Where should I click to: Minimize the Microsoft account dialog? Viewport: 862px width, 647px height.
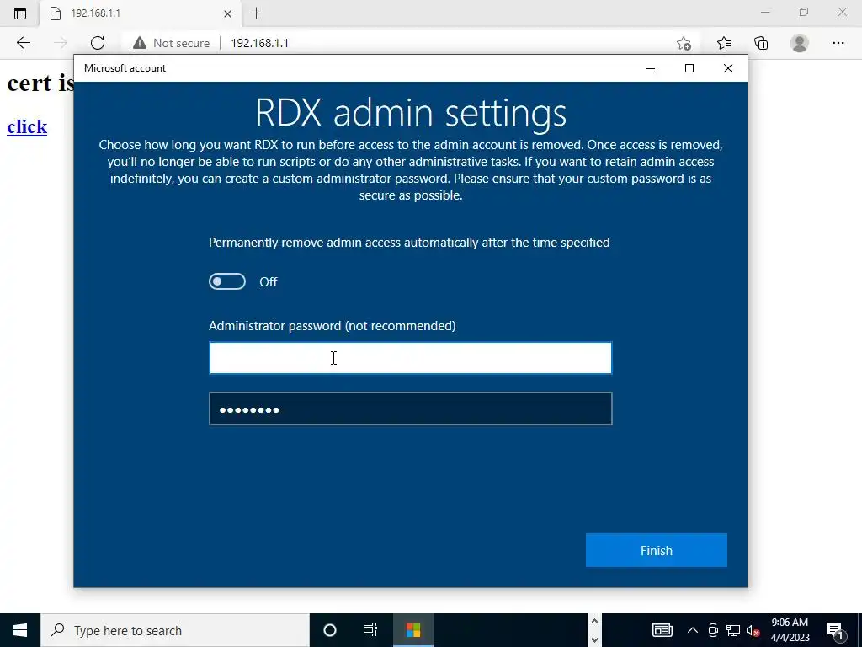click(x=651, y=68)
